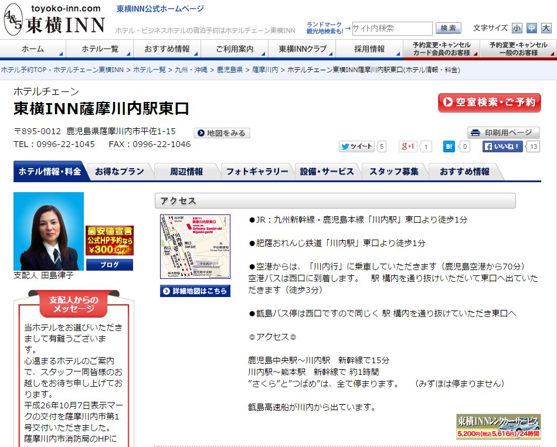Image resolution: width=557 pixels, height=447 pixels.
Task: Click the ランドマーク観光地検索も! link
Action: click(324, 28)
